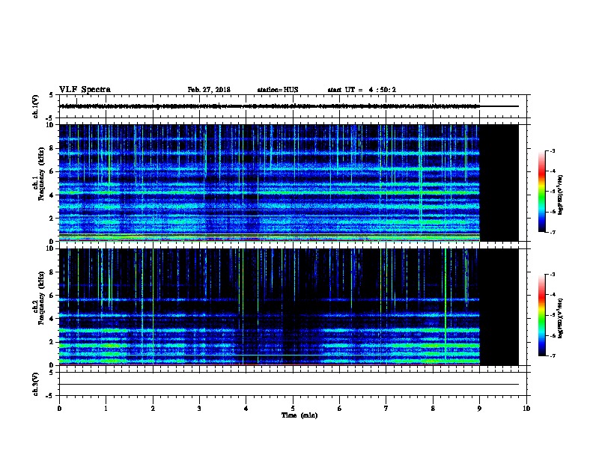This screenshot has height=458, width=593.
Task: Click the -7 label on ch.2 color bar
Action: (552, 356)
